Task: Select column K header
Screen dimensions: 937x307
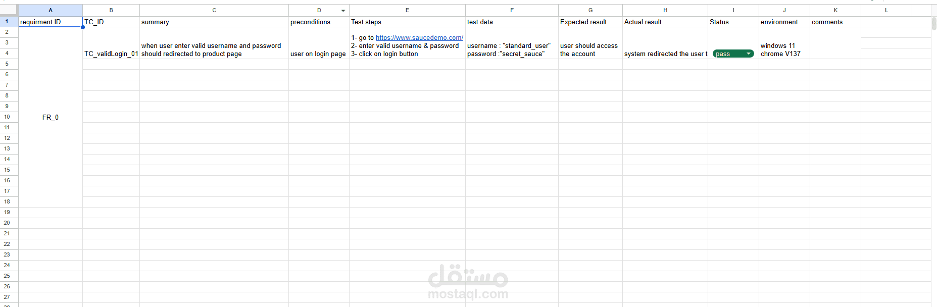Action: click(835, 10)
